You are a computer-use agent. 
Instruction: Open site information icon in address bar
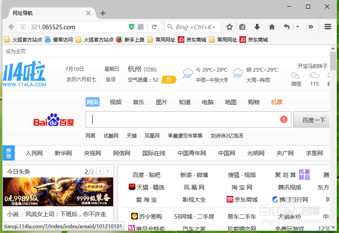click(23, 27)
